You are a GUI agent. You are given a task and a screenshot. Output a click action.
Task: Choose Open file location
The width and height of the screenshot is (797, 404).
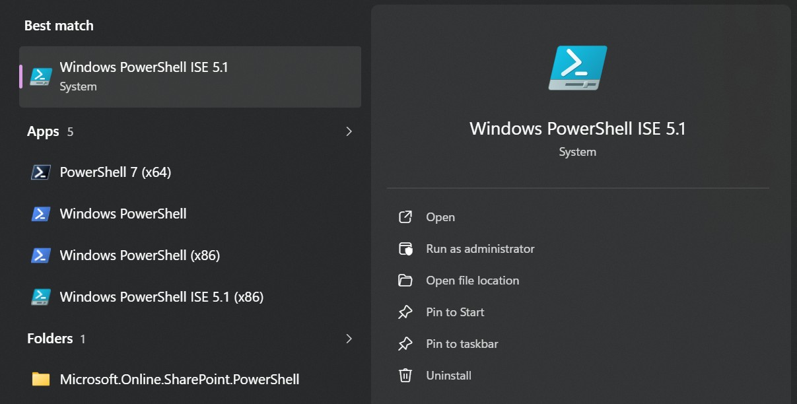pos(473,281)
